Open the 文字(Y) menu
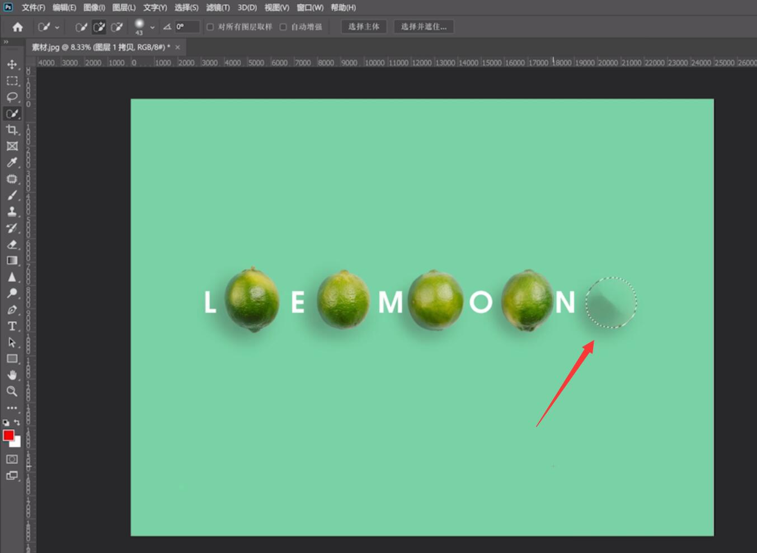This screenshot has height=553, width=757. (155, 7)
